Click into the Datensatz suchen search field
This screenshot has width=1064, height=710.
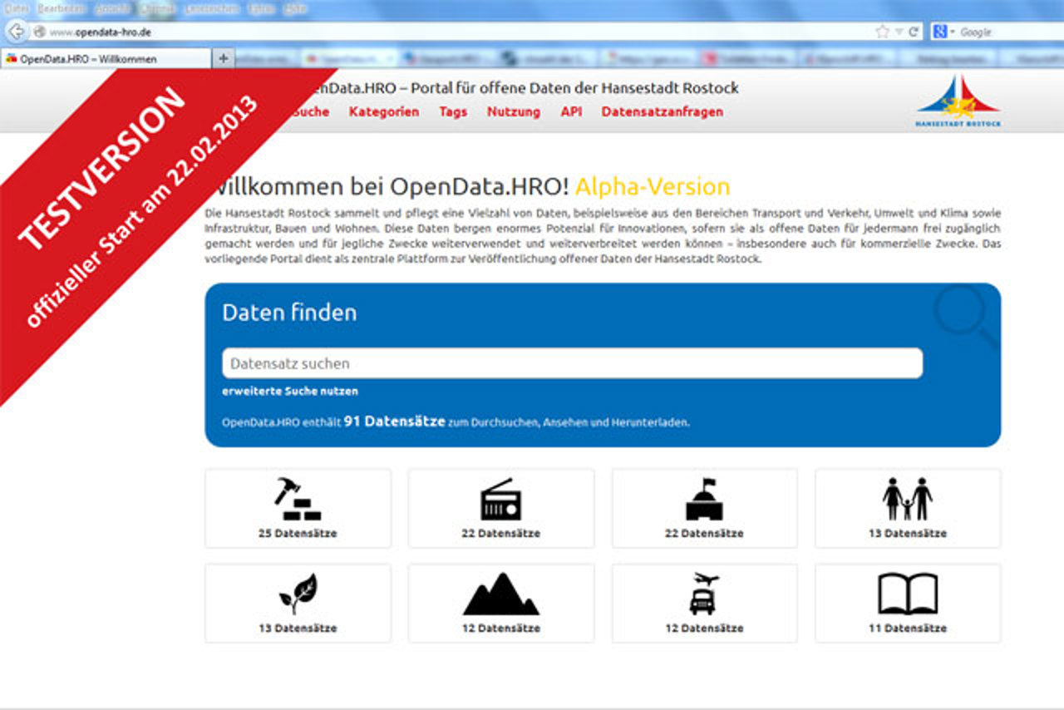tap(572, 363)
